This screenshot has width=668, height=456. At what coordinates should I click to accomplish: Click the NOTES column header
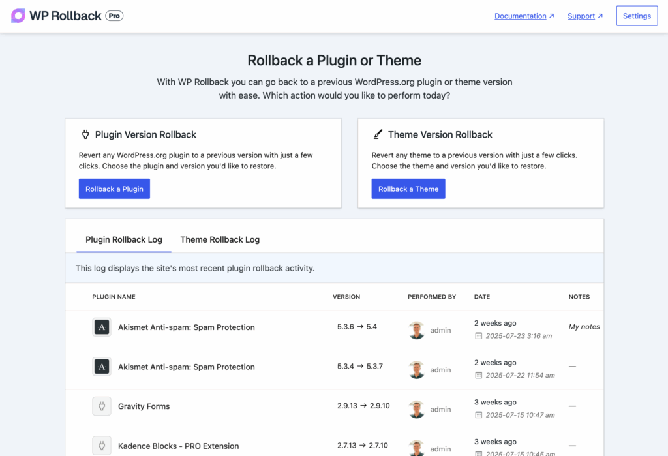(579, 297)
